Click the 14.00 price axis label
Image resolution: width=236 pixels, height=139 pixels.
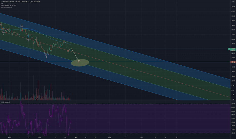click(x=233, y=72)
